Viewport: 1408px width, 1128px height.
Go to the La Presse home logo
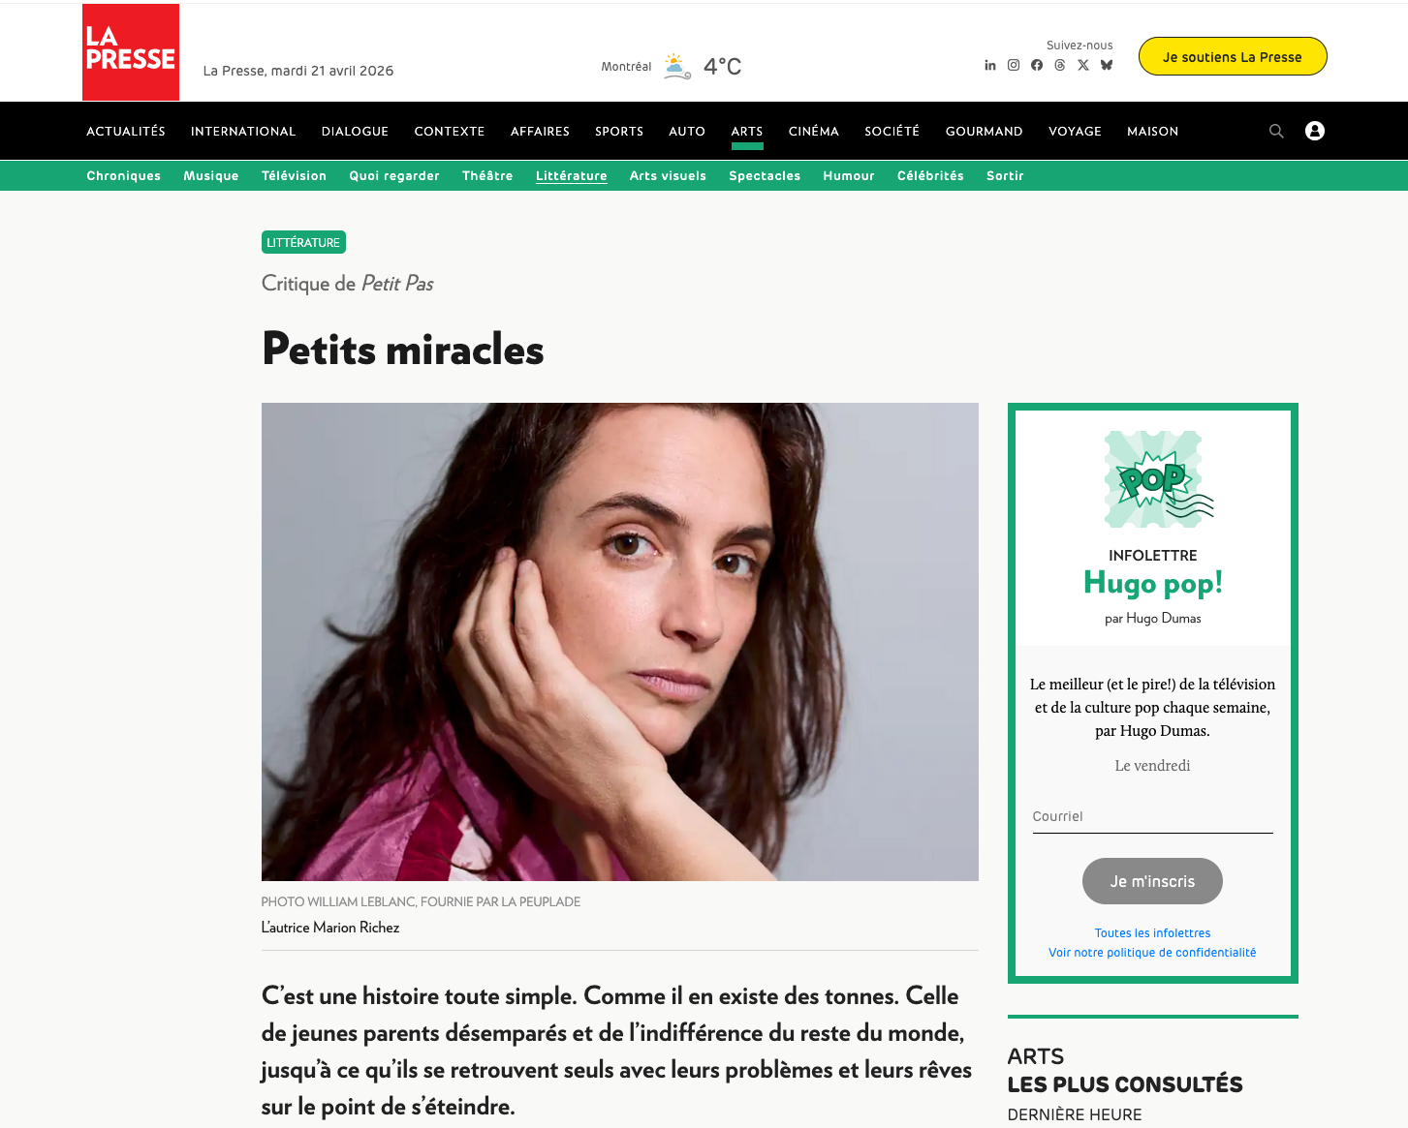click(131, 52)
